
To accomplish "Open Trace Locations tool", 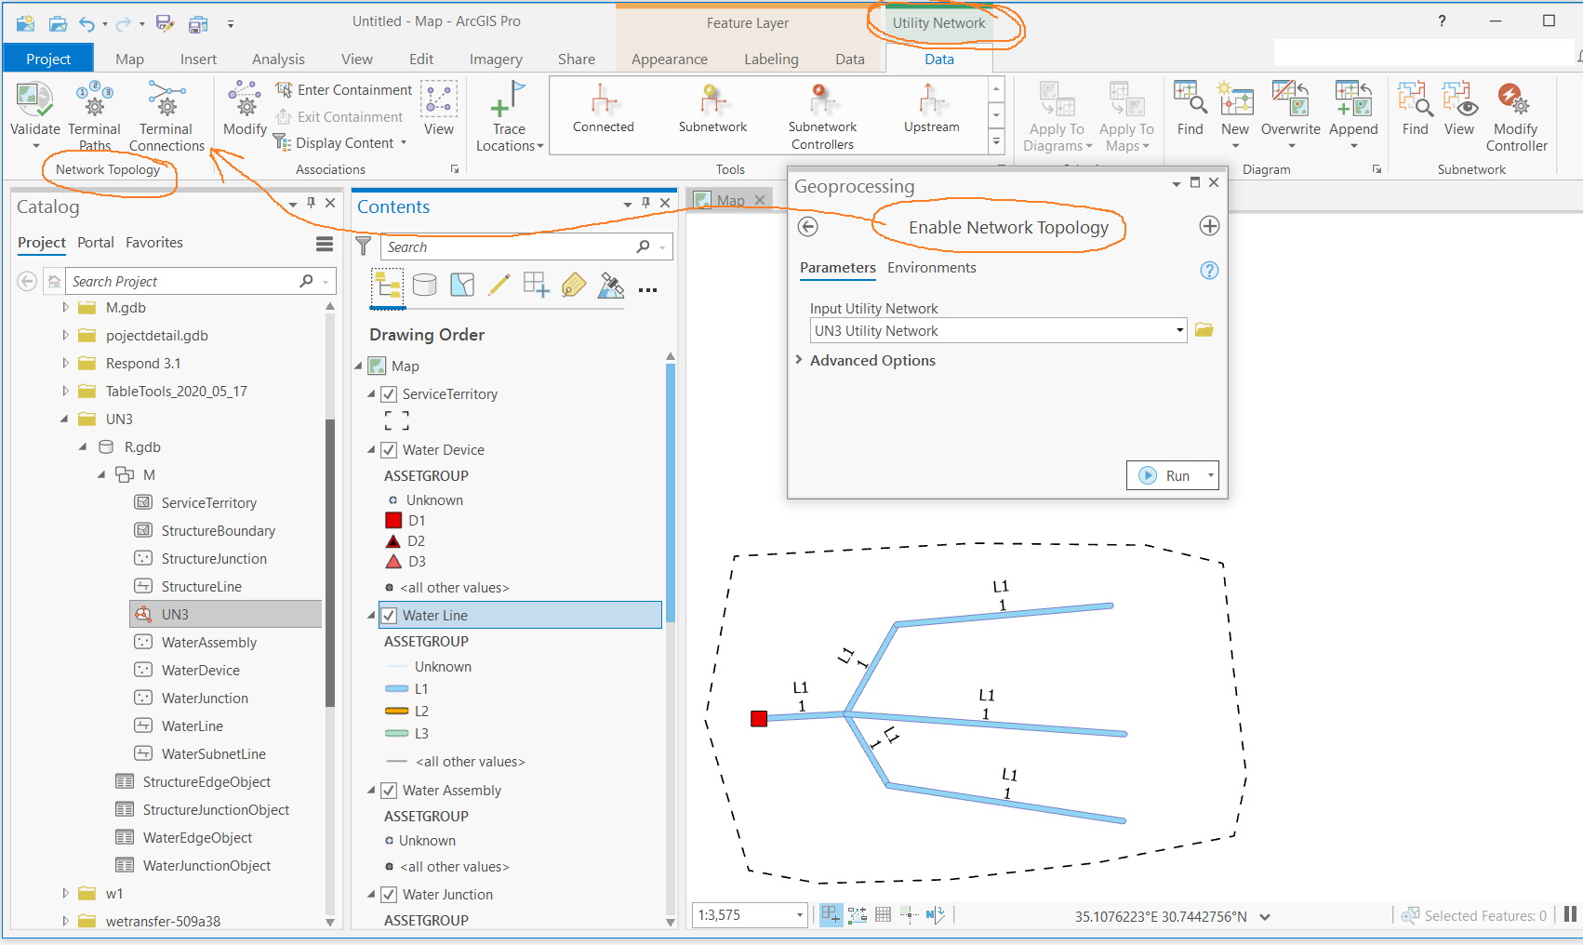I will pyautogui.click(x=509, y=116).
